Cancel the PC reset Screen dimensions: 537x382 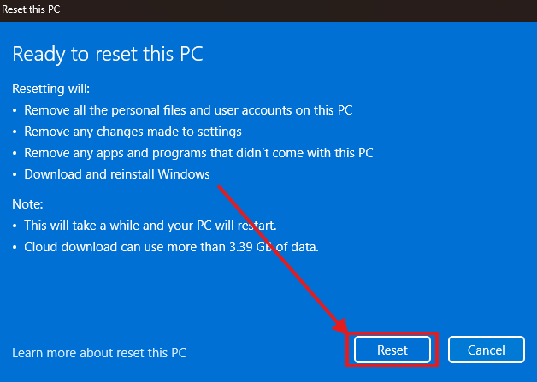(x=487, y=350)
